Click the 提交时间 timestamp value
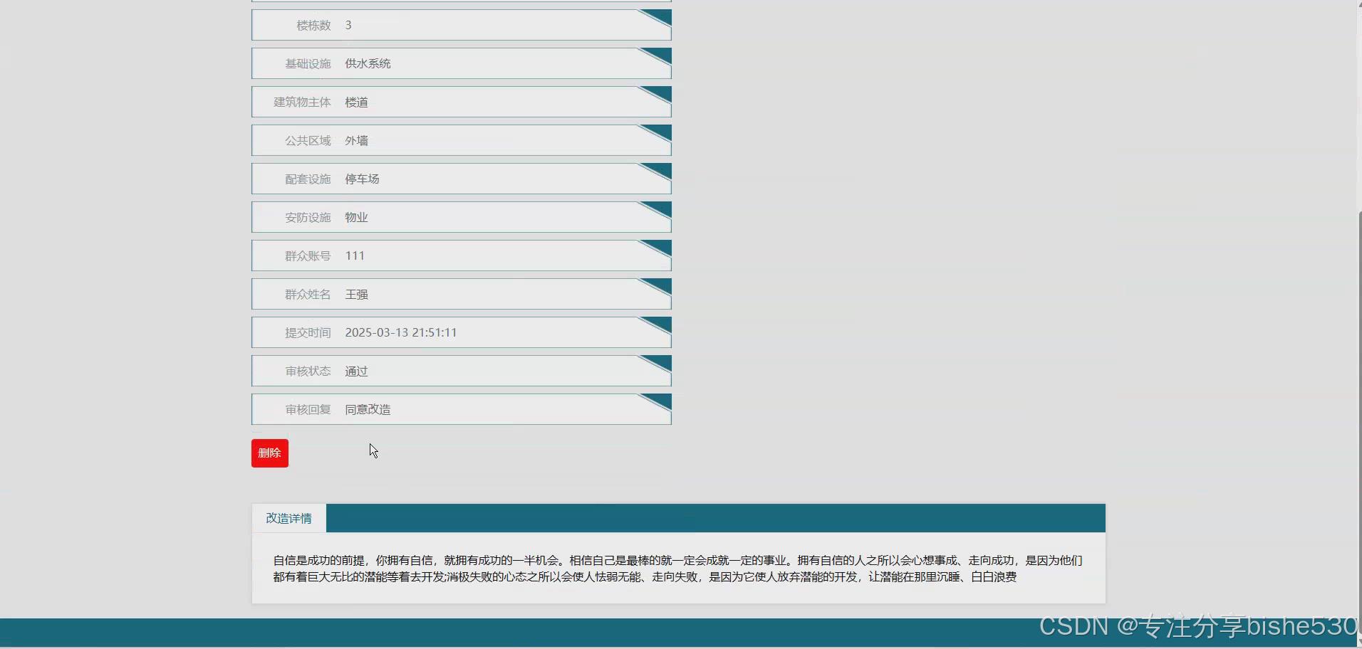The image size is (1362, 649). (x=401, y=332)
